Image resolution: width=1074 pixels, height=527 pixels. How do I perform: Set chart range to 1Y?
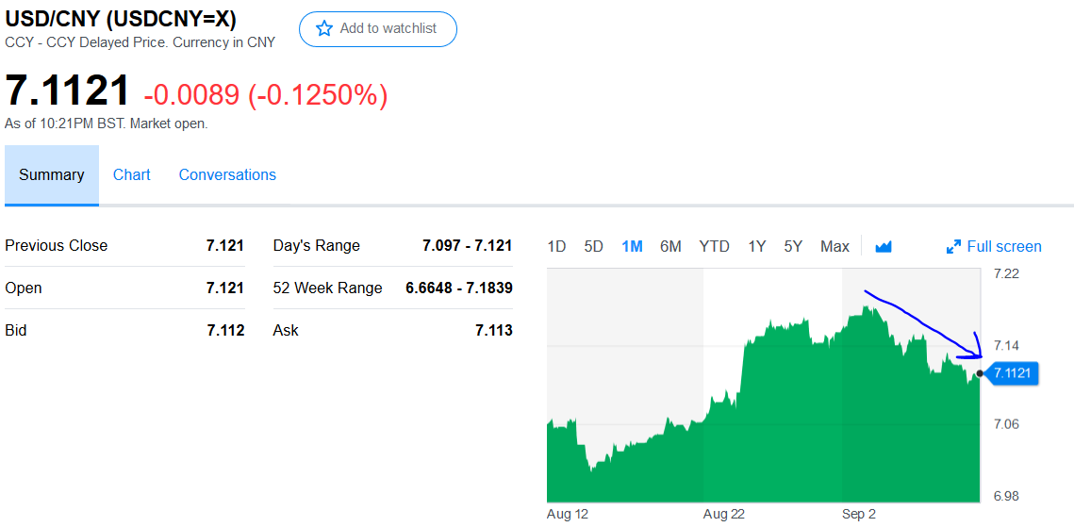[757, 246]
